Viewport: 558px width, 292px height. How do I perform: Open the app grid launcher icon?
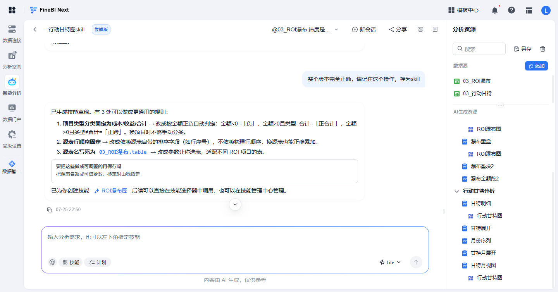[x=12, y=10]
